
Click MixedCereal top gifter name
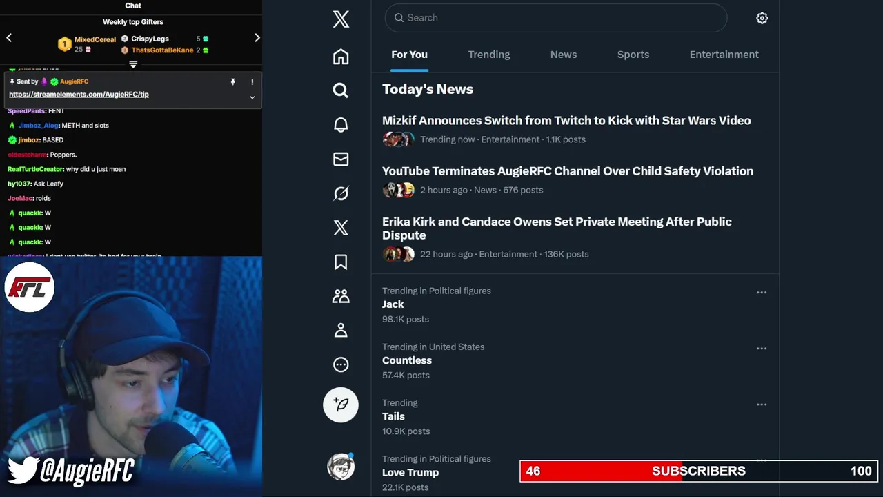(x=95, y=40)
